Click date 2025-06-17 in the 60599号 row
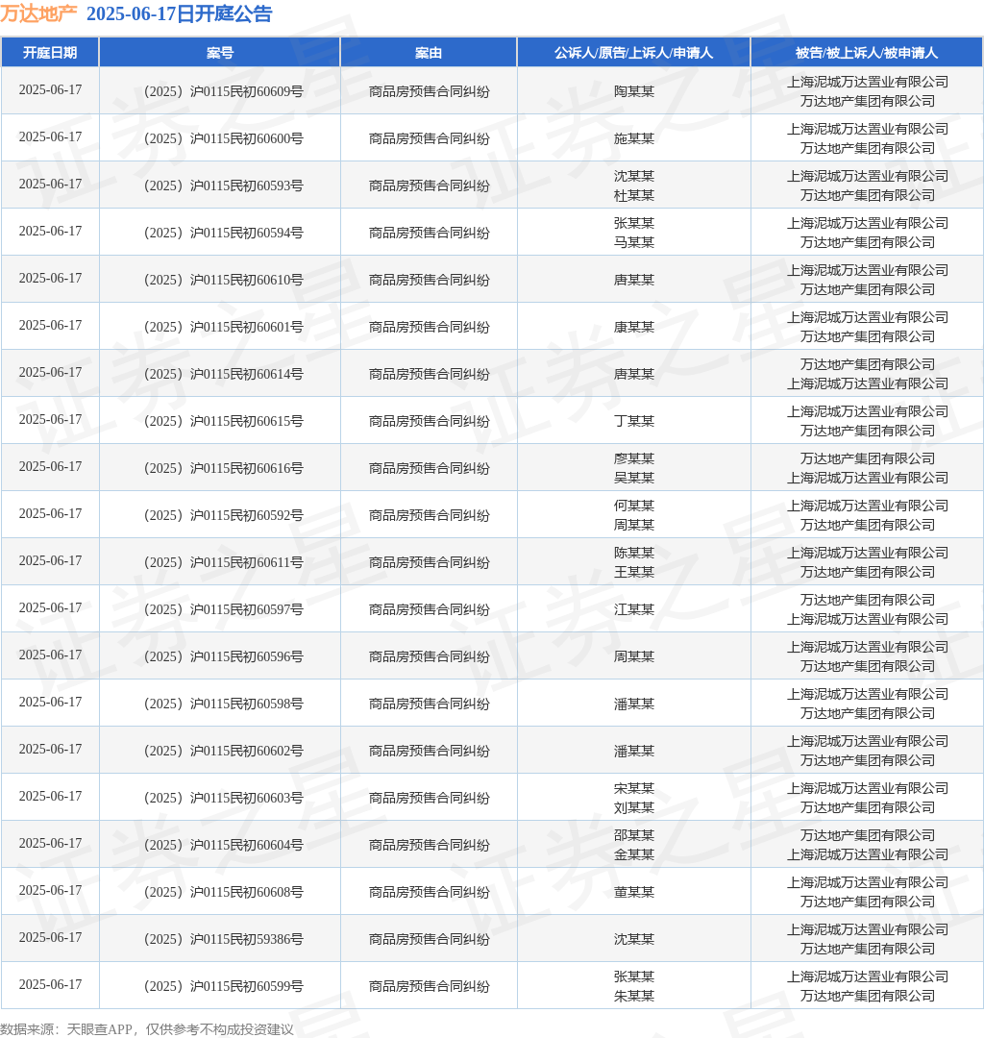The image size is (984, 1038). coord(50,984)
